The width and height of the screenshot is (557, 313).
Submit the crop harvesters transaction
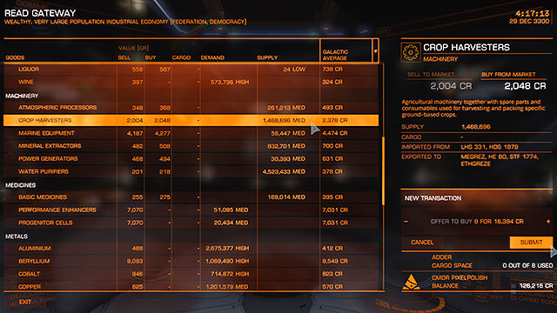click(531, 243)
